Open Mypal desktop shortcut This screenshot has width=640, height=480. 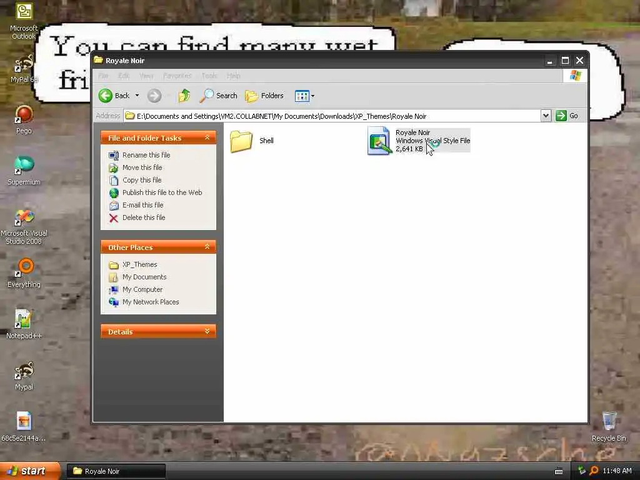(x=24, y=376)
